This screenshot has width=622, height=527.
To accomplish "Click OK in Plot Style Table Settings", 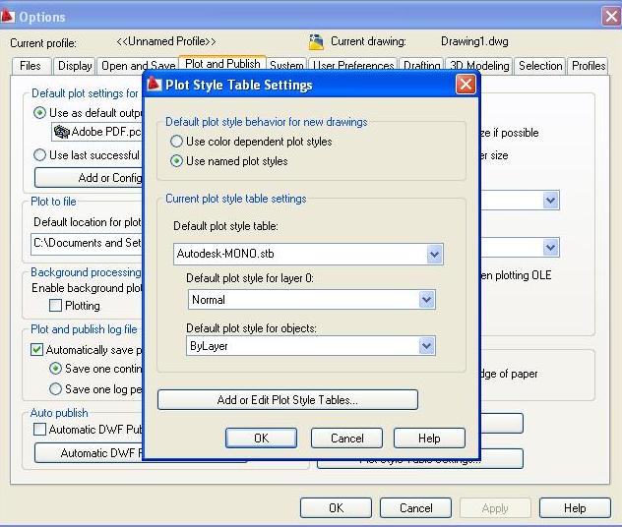I will 261,438.
